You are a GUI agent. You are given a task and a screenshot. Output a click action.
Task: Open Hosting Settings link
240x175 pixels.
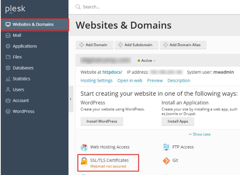click(x=97, y=80)
